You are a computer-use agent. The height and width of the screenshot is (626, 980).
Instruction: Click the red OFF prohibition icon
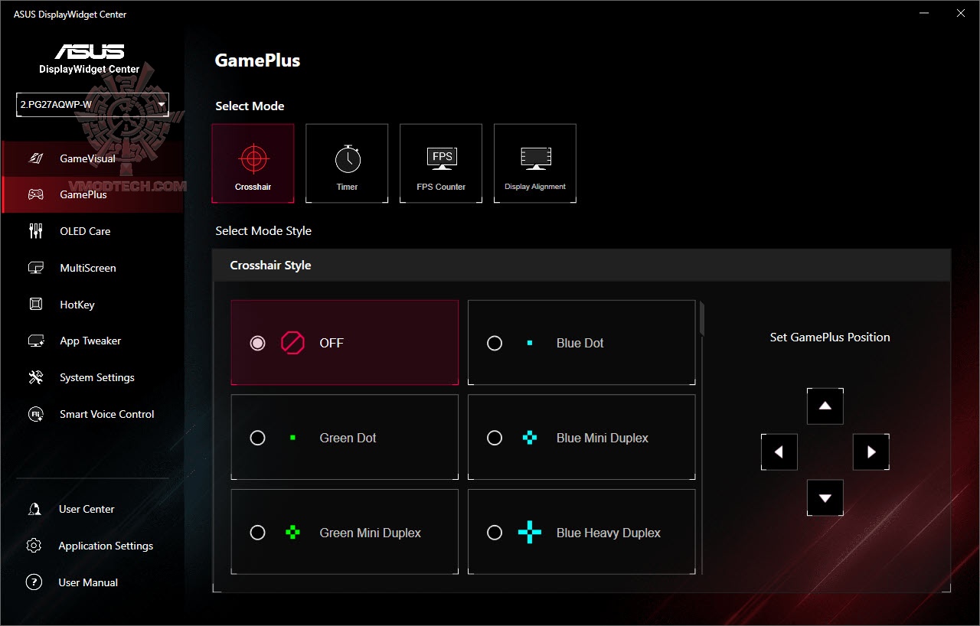tap(292, 343)
